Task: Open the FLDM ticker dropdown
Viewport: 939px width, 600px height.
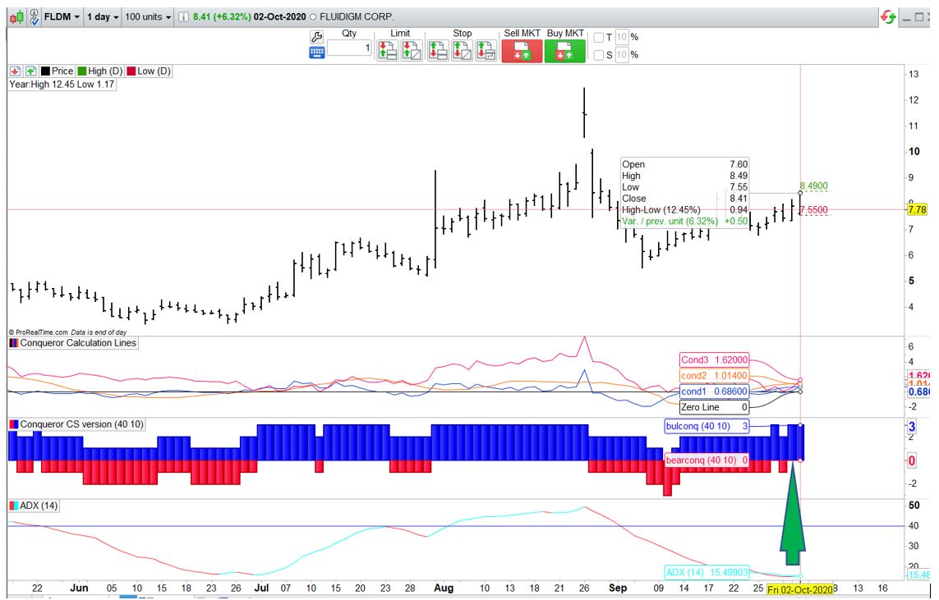Action: pyautogui.click(x=62, y=16)
